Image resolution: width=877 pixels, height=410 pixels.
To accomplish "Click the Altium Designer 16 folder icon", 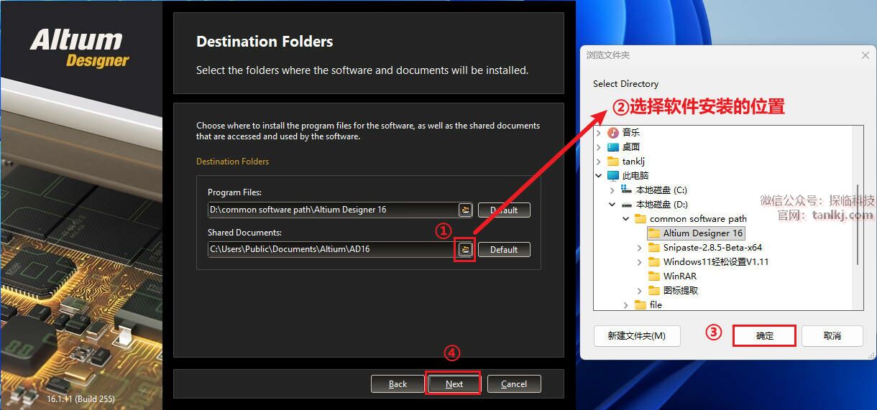I will pos(654,233).
